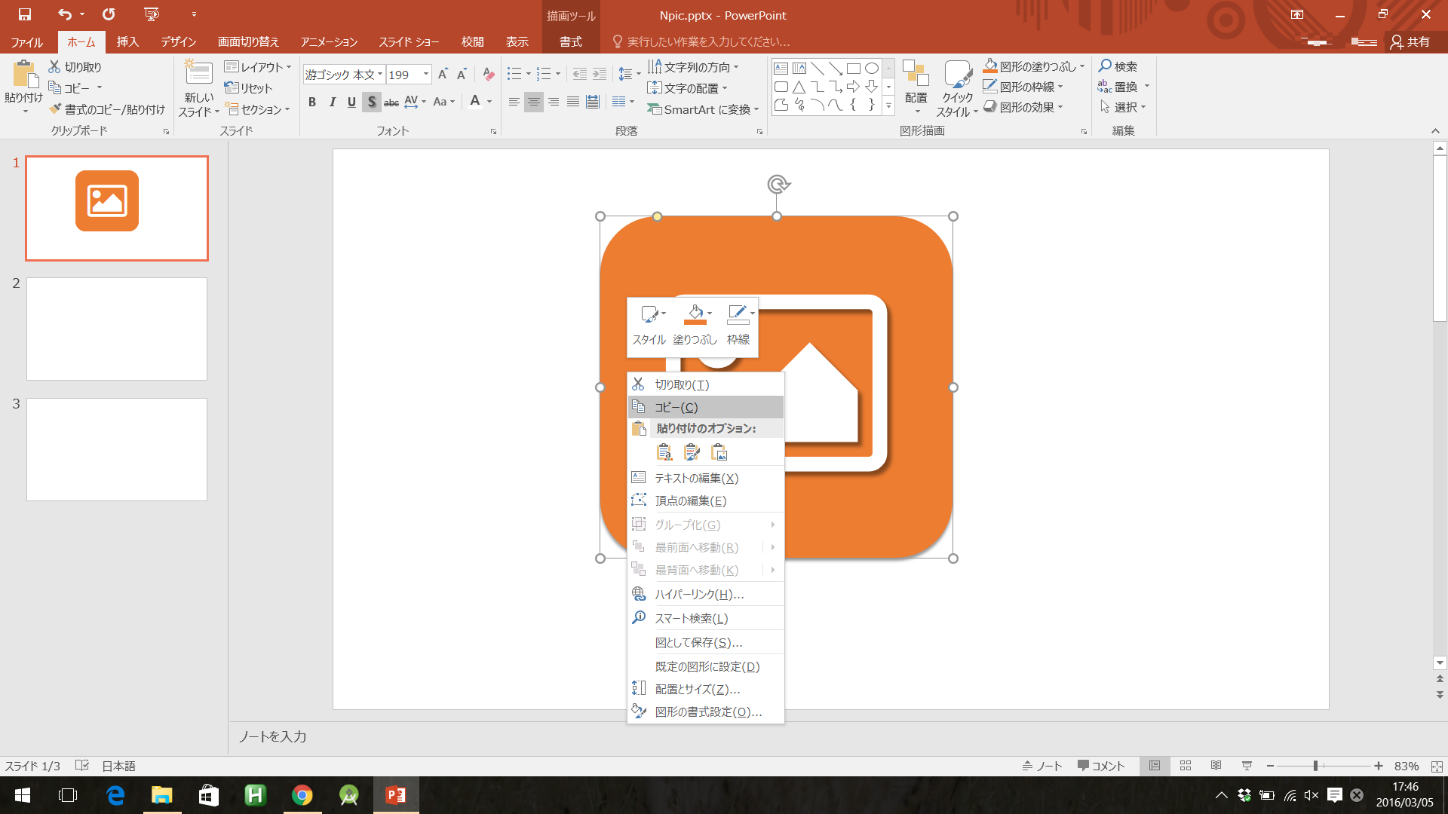
Task: Select slide 2 thumbnail
Action: [x=117, y=329]
